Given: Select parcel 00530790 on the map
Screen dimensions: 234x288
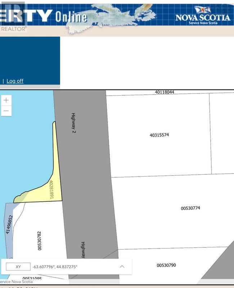Looking at the screenshot, I should coord(166,265).
